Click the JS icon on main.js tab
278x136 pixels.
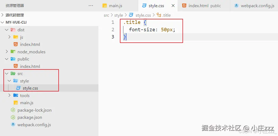(105, 6)
